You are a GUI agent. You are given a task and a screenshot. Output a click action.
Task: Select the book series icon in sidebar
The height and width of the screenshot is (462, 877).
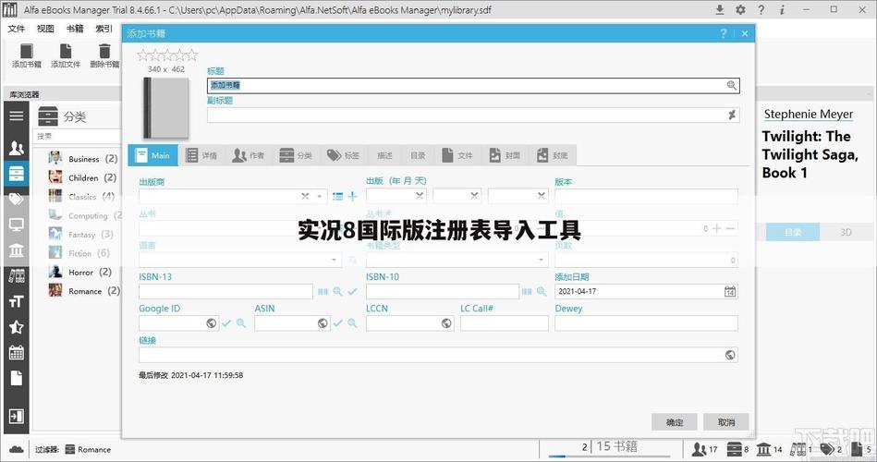pyautogui.click(x=17, y=275)
